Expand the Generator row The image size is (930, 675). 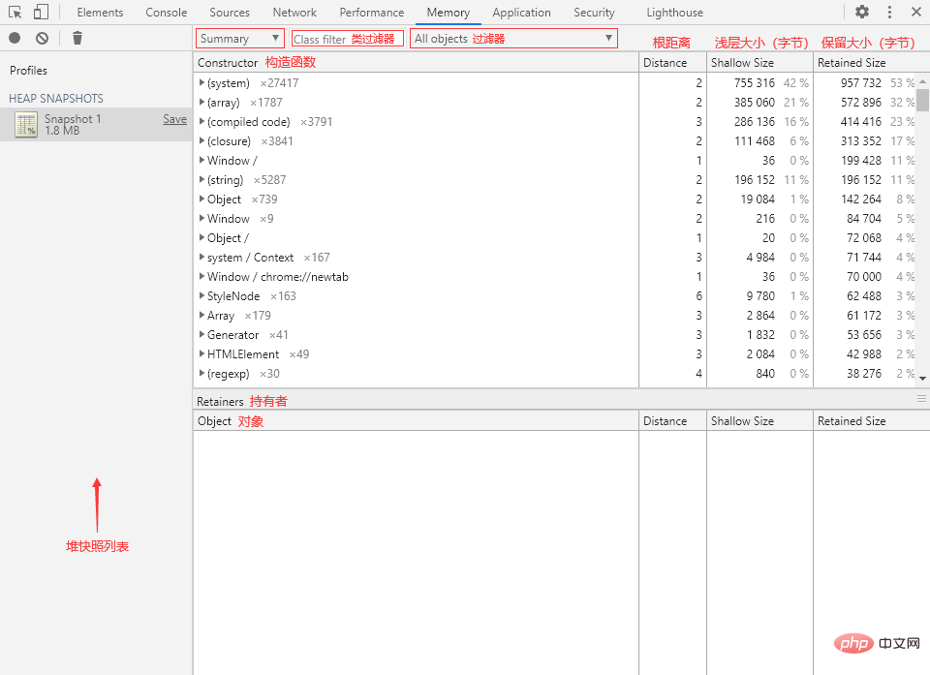click(201, 334)
